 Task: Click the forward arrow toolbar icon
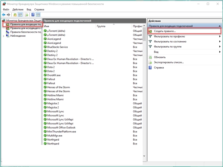pos(8,15)
